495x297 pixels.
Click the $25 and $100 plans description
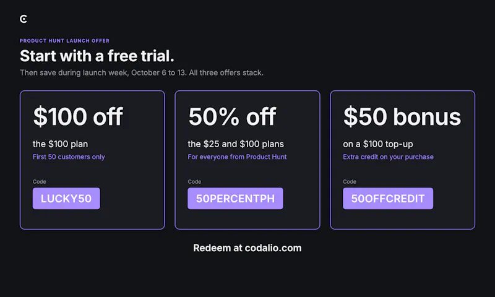pyautogui.click(x=236, y=144)
